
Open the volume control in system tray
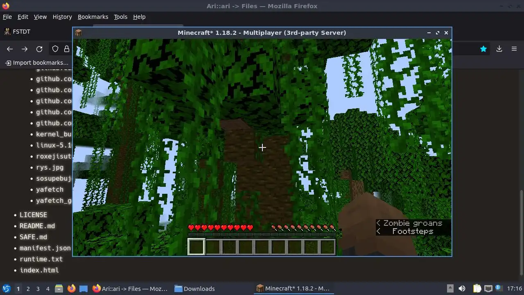coord(462,288)
